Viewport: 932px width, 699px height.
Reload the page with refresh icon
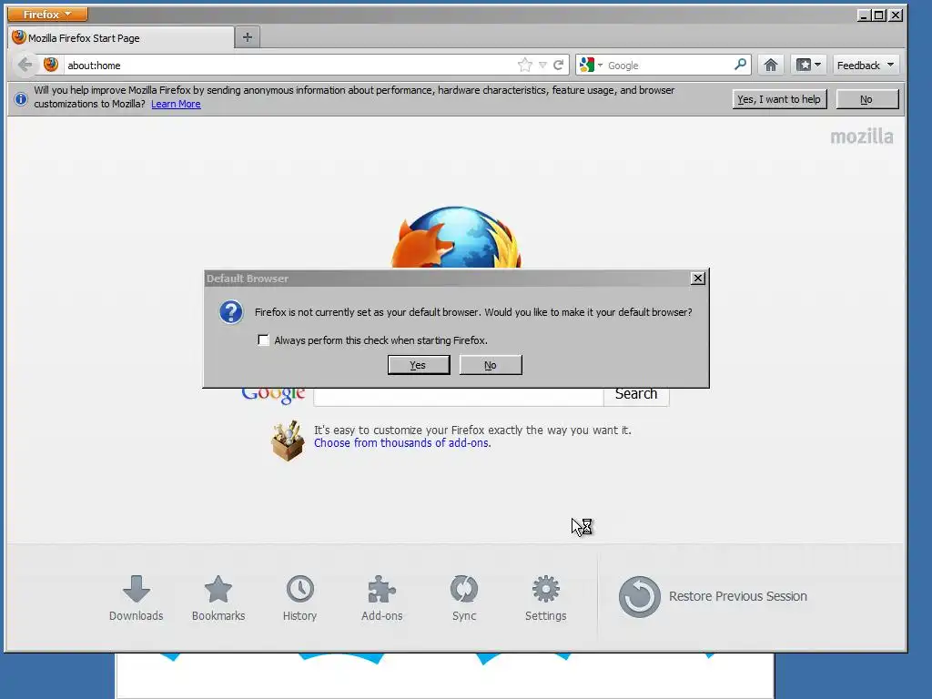click(x=558, y=65)
